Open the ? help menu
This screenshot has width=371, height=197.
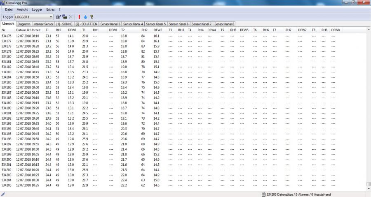pos(59,9)
